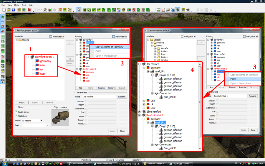Uncheck the Single player filter

16,112
